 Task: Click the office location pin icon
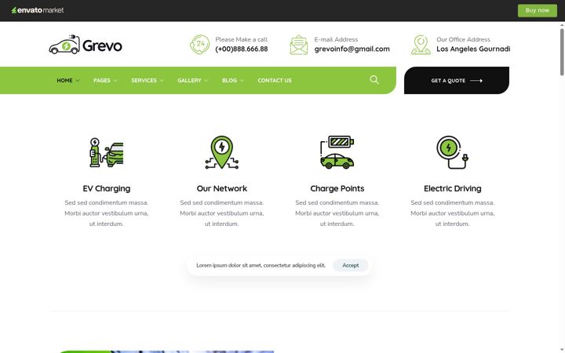(x=421, y=45)
